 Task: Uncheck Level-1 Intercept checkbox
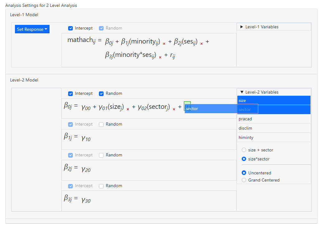[71, 28]
